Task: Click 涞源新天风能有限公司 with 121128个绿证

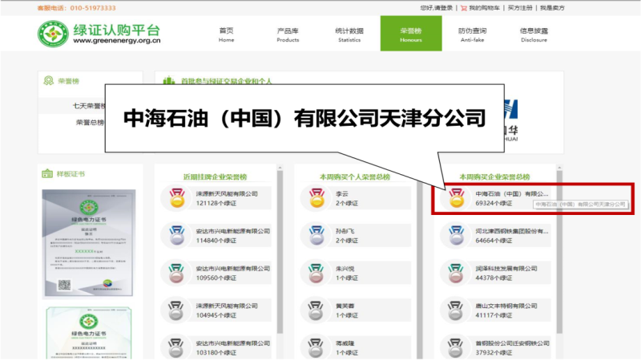Action: tap(227, 193)
